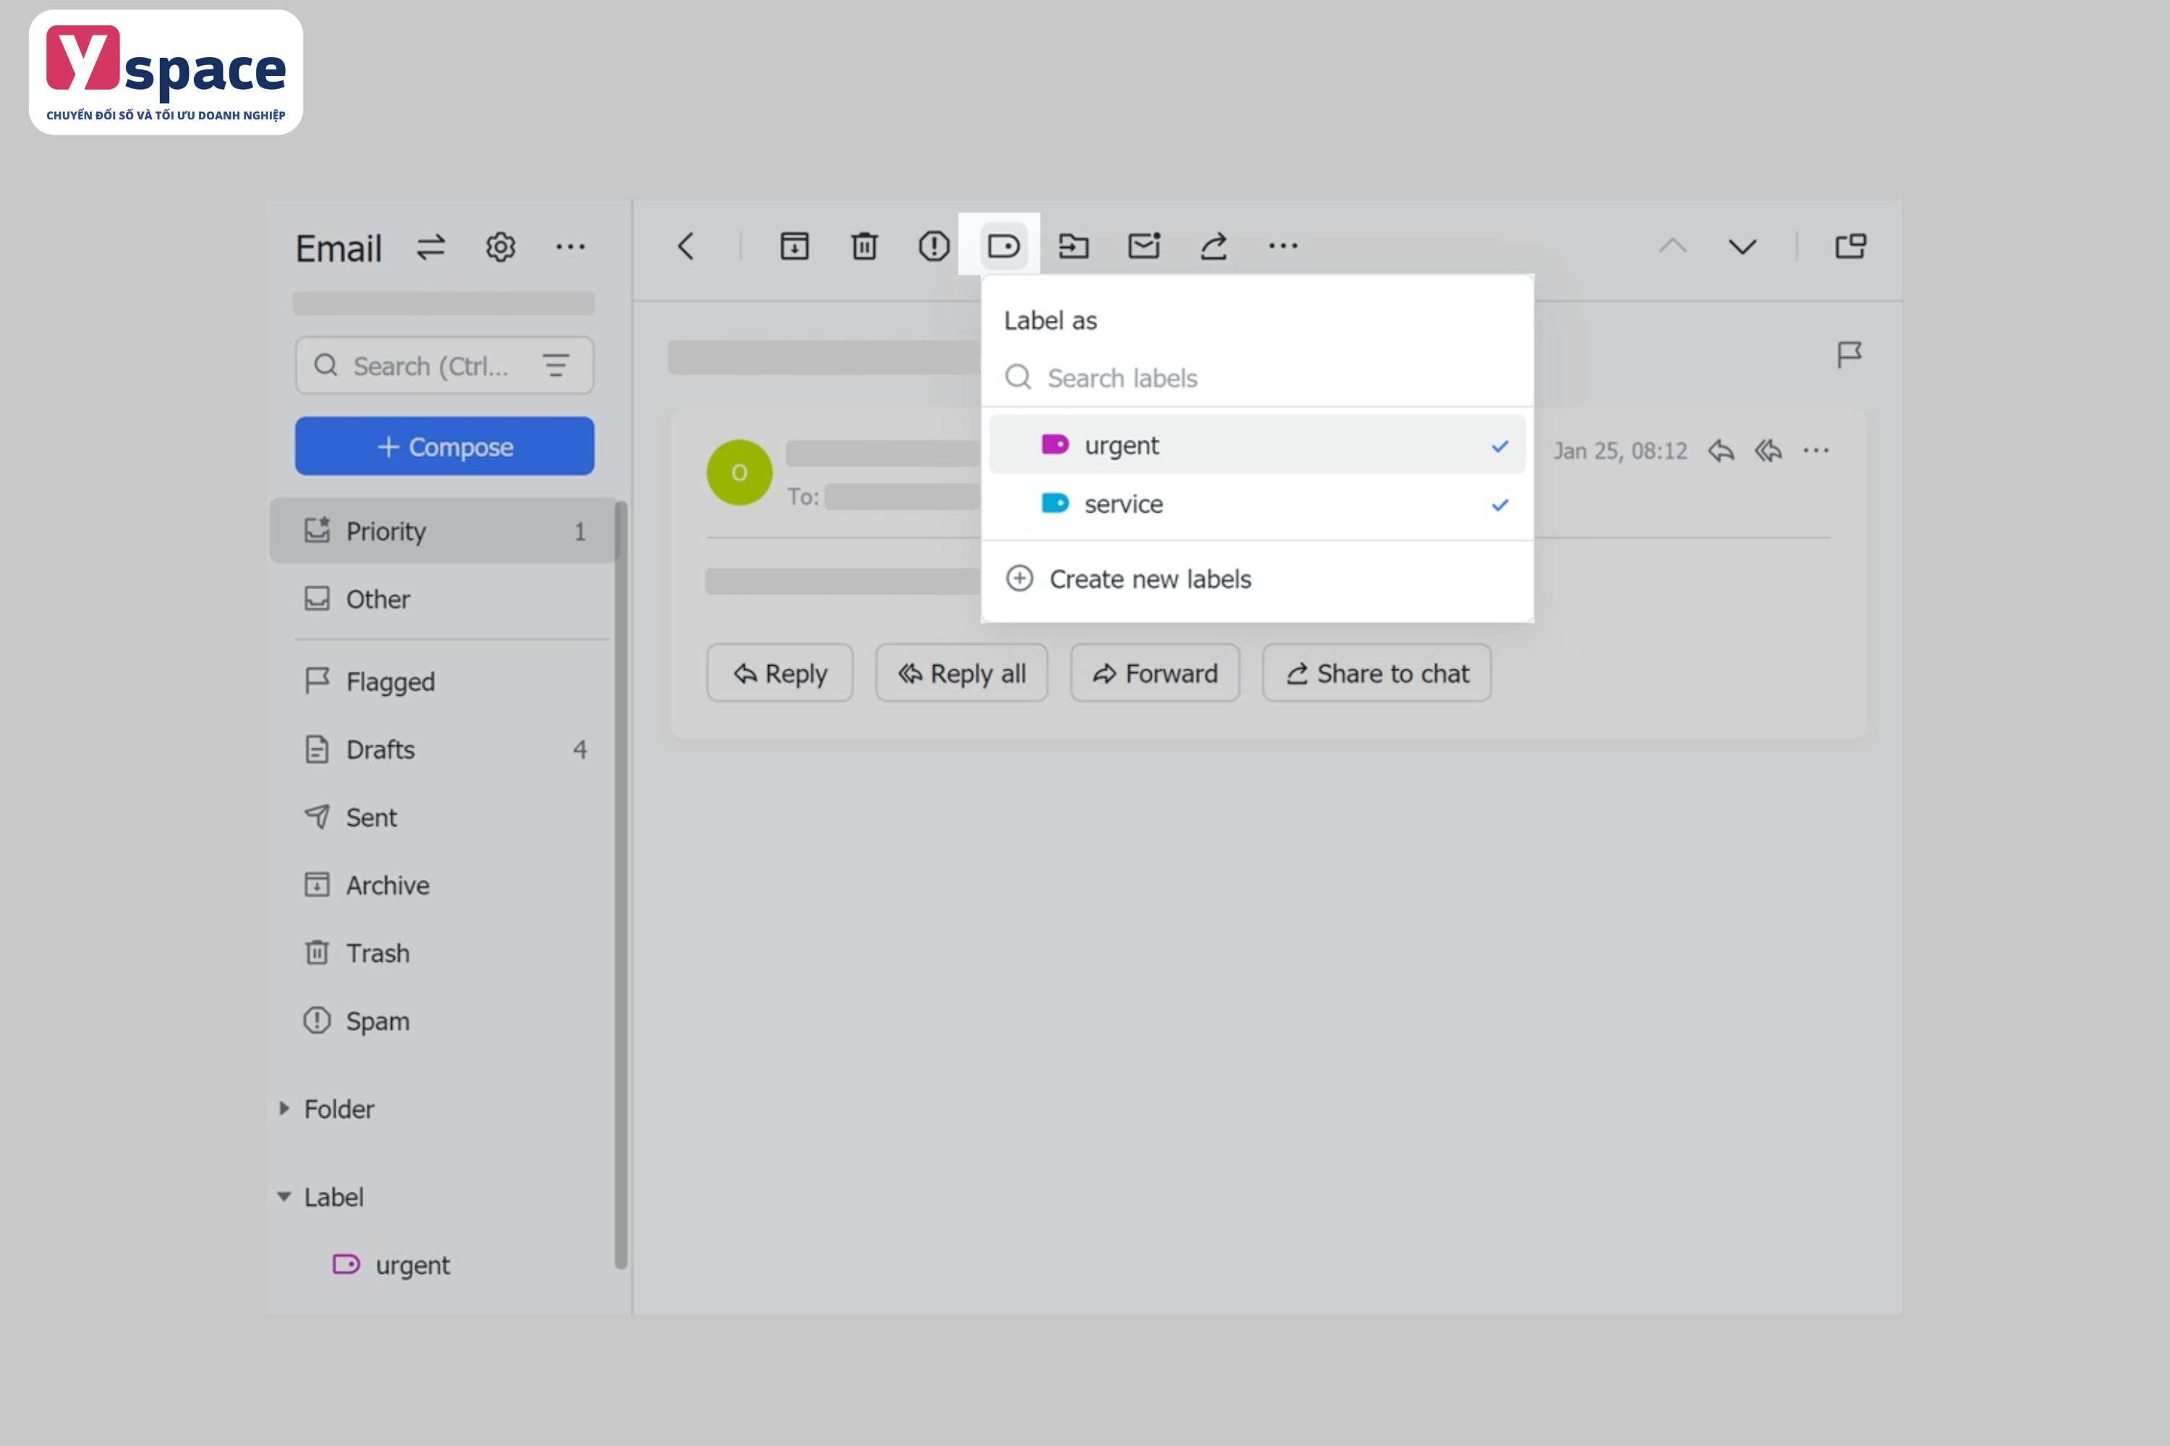Open the Archive folder
Image resolution: width=2170 pixels, height=1446 pixels.
pyautogui.click(x=443, y=885)
